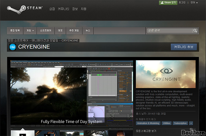Open the 커뮤니티 menu
The image size is (206, 136).
point(64,9)
